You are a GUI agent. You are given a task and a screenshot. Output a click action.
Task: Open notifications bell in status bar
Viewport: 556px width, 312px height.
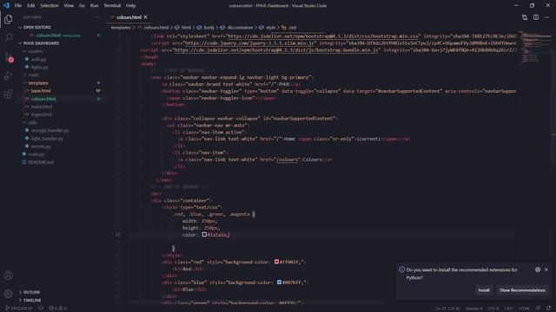click(x=548, y=309)
